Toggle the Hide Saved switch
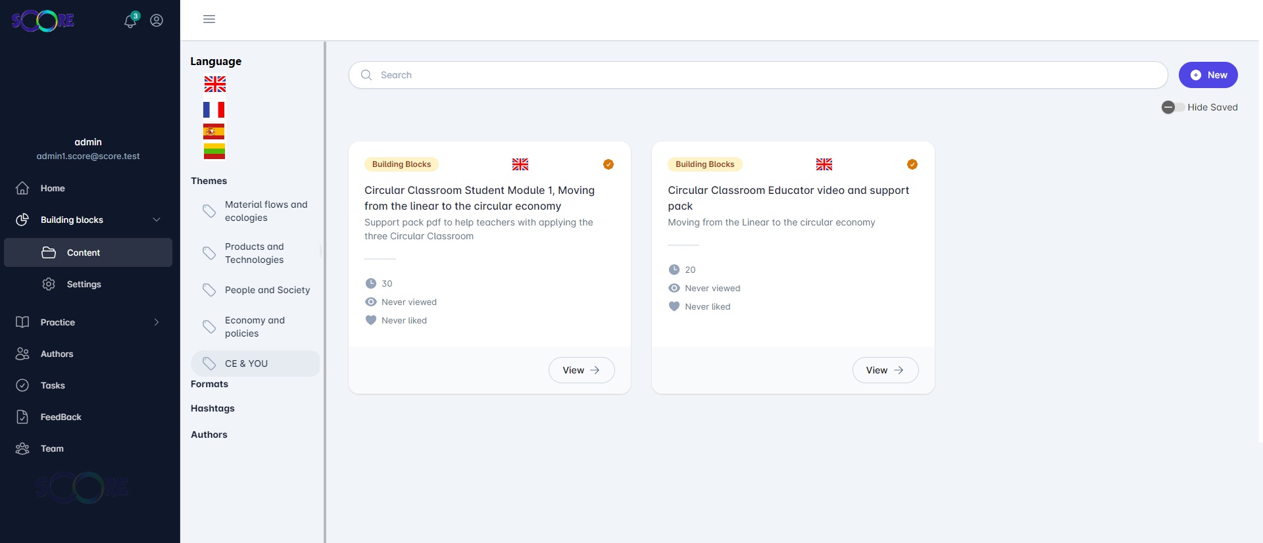The height and width of the screenshot is (543, 1263). point(1172,107)
